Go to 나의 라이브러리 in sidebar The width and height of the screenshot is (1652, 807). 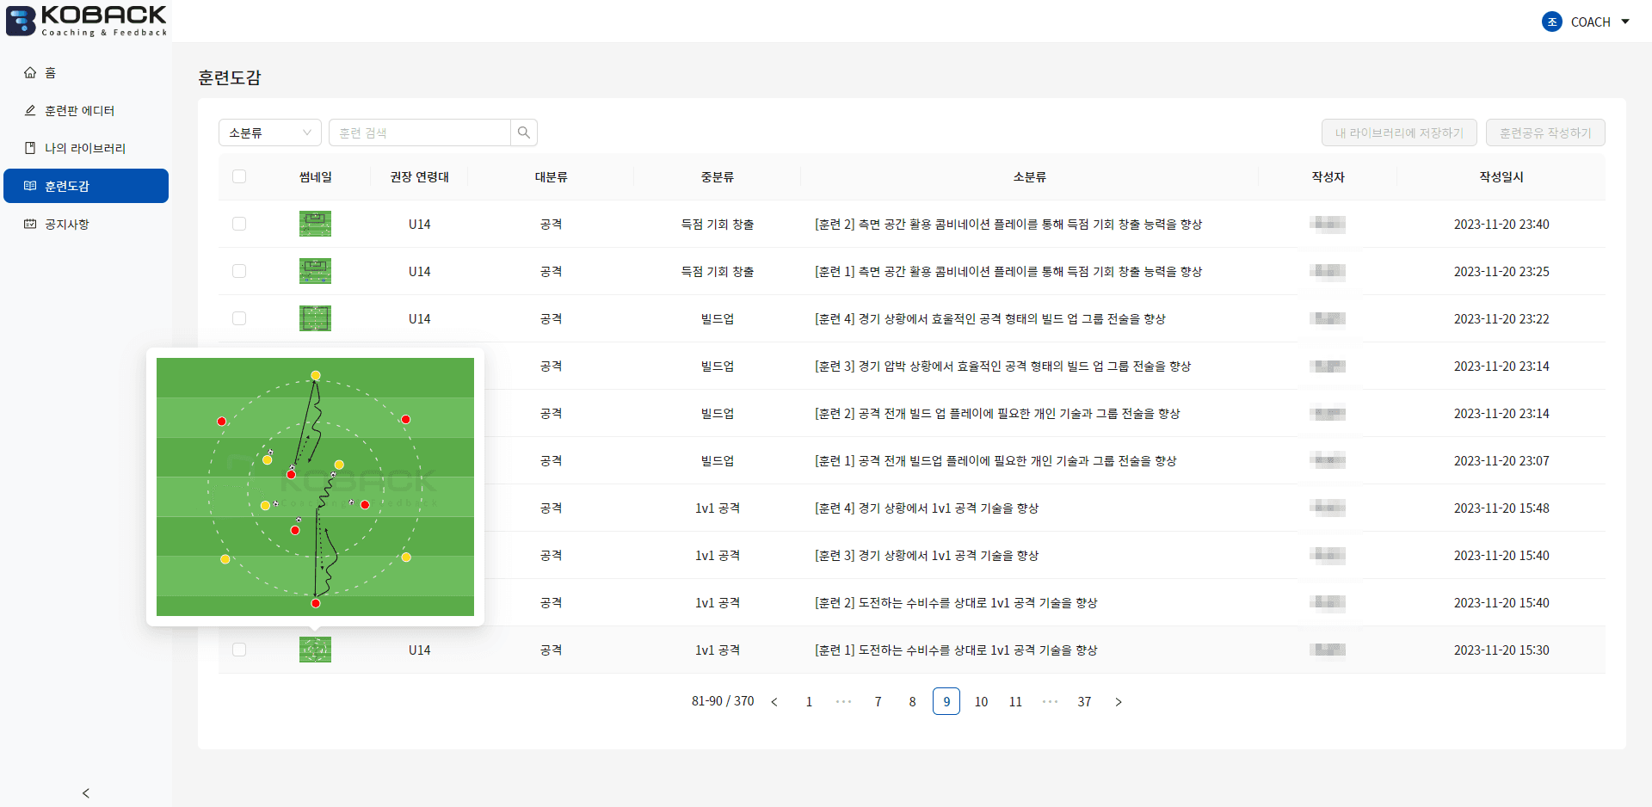(84, 149)
